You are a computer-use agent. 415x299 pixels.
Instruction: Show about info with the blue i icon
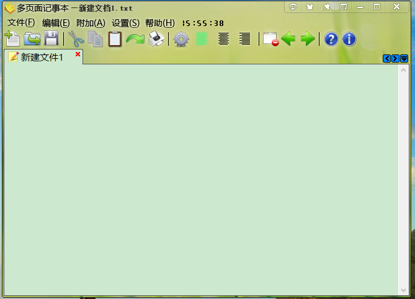point(349,40)
